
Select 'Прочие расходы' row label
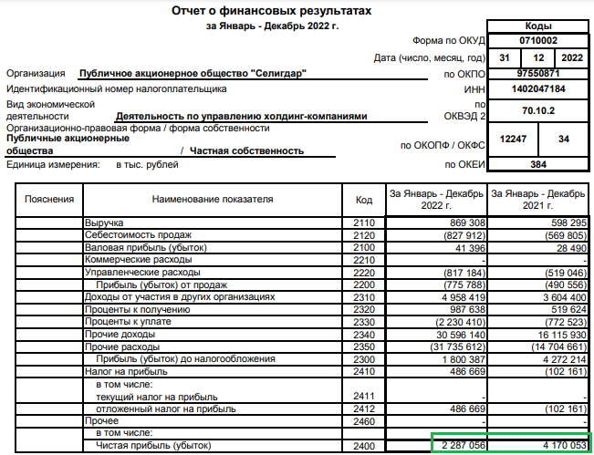click(122, 346)
